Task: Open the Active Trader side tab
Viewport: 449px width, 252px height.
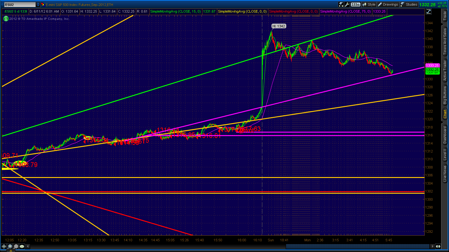Action: coord(445,70)
